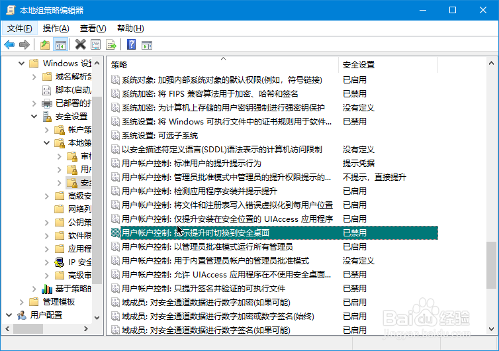
Task: Click the tree pane vertical scroll-down arrow
Action: [97, 318]
